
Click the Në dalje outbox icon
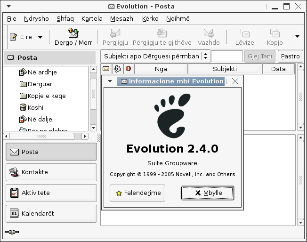tap(23, 119)
